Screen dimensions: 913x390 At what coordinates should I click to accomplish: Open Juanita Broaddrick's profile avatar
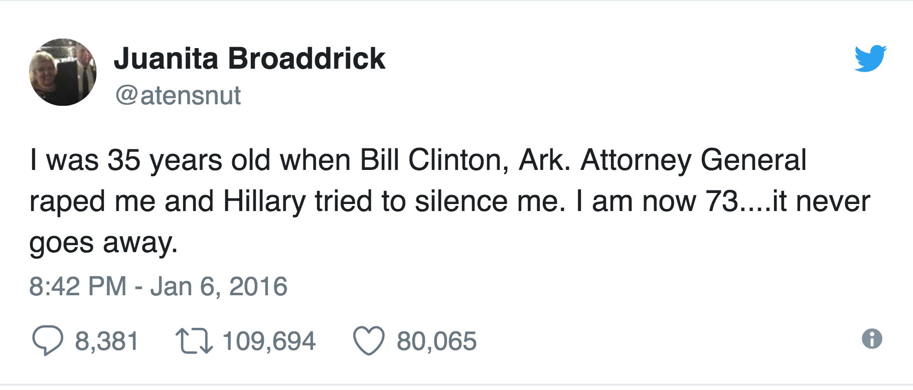[63, 72]
